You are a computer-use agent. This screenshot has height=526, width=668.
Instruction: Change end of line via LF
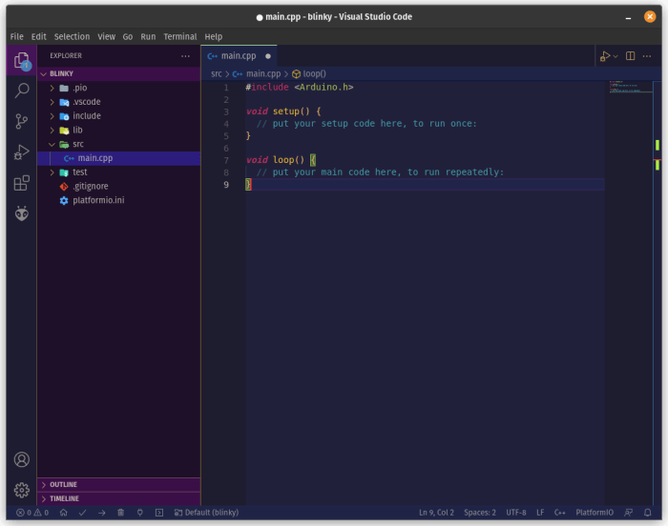(540, 513)
